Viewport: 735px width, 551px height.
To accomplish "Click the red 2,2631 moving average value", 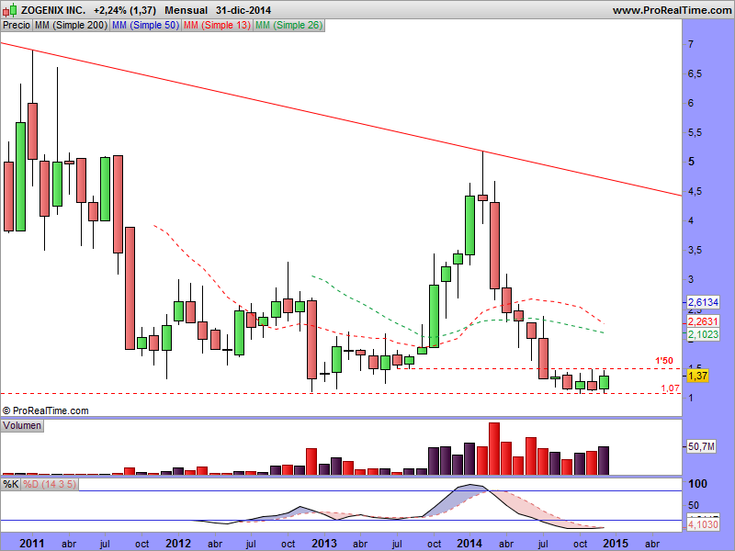I will click(703, 321).
